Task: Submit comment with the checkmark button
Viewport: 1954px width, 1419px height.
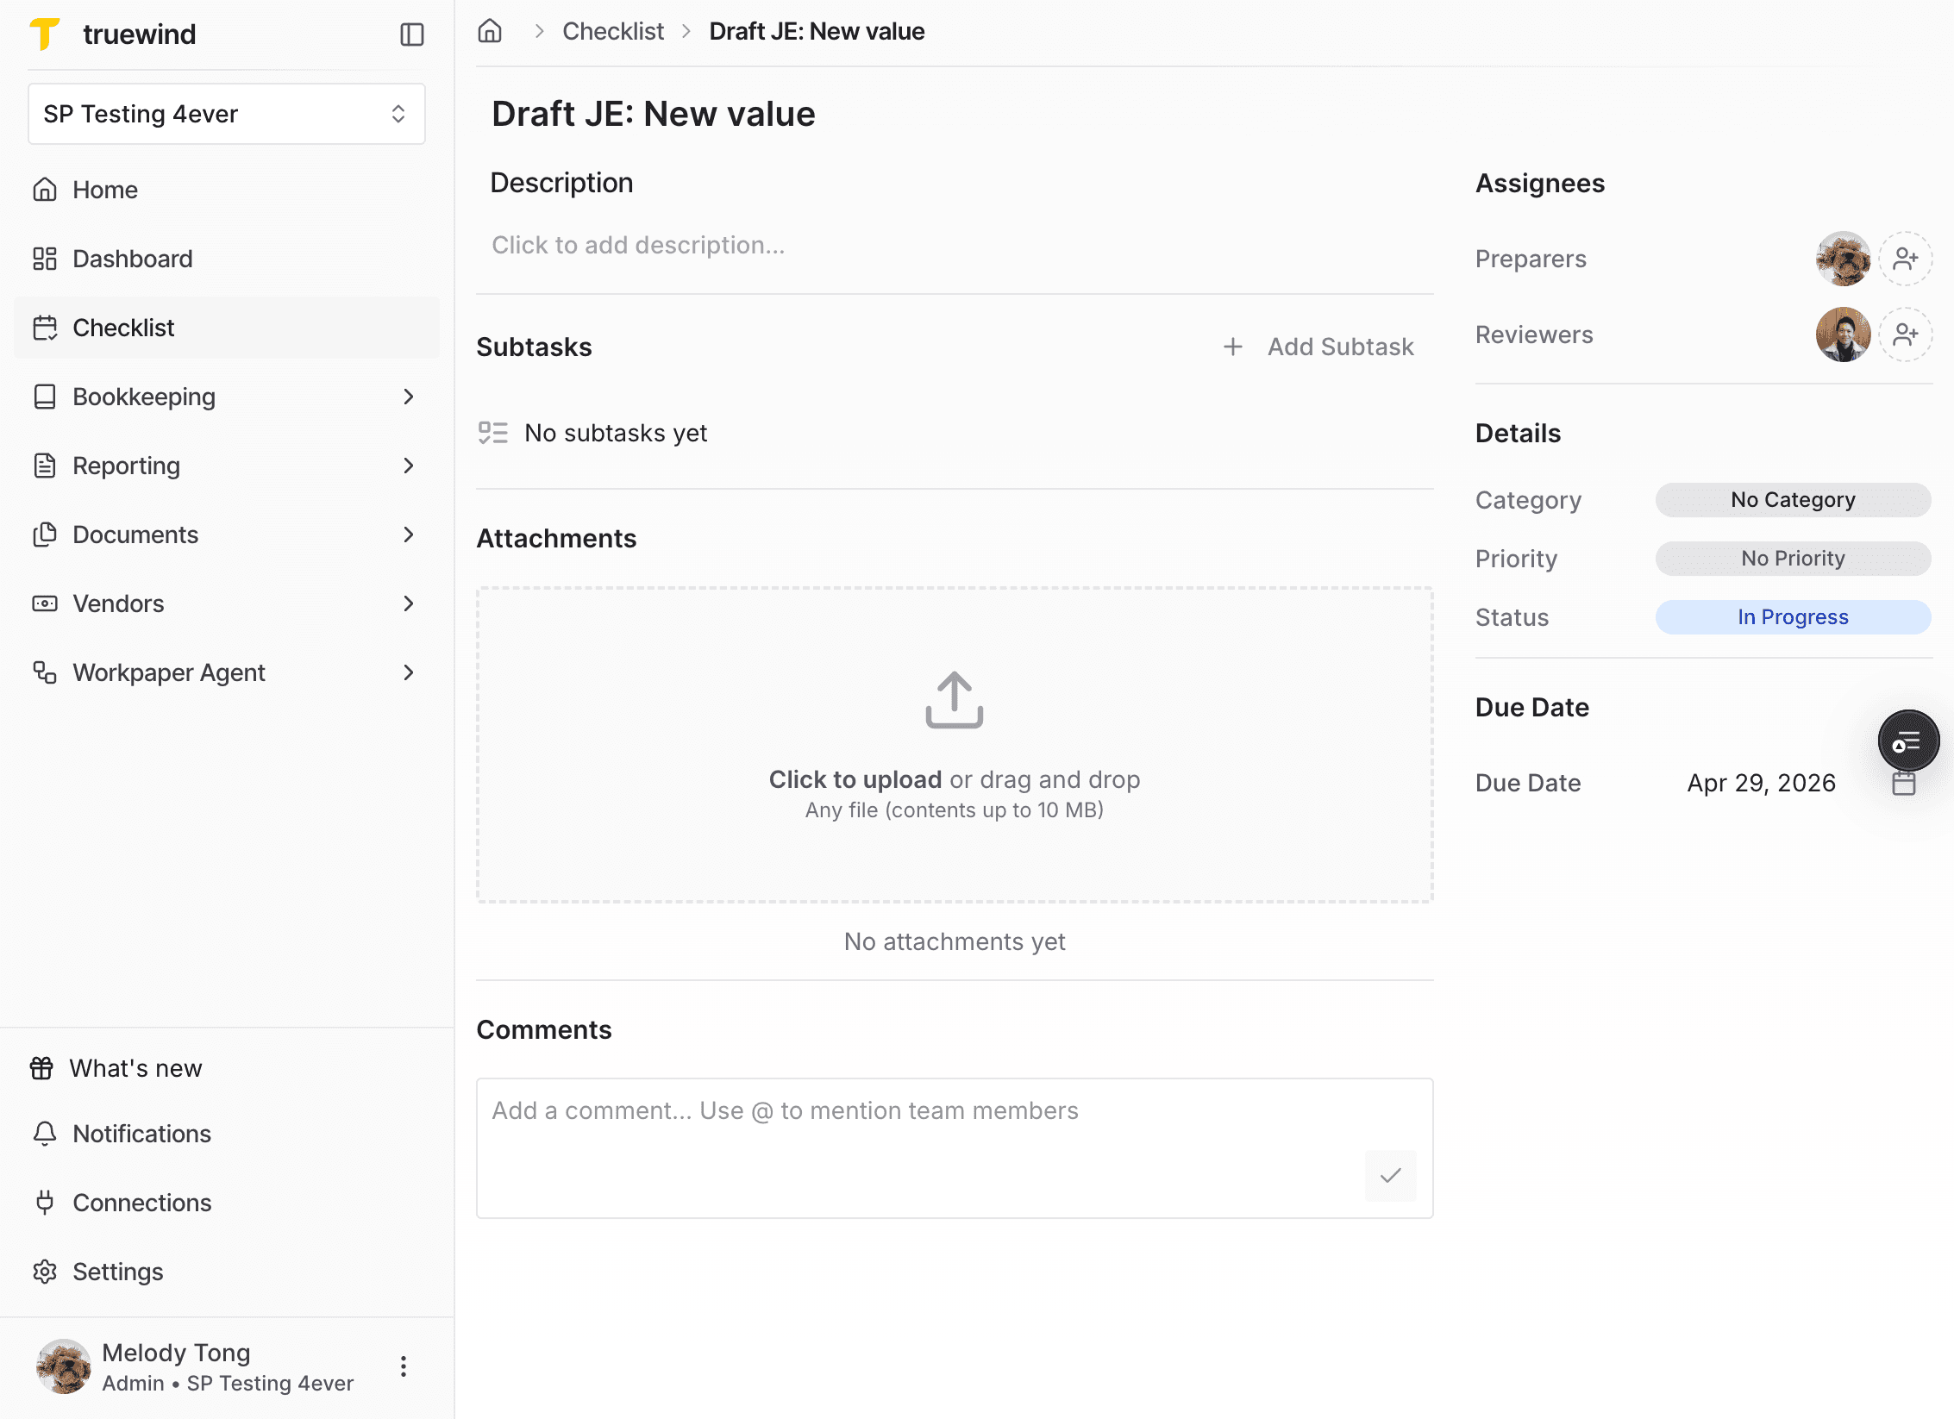Action: pyautogui.click(x=1389, y=1176)
